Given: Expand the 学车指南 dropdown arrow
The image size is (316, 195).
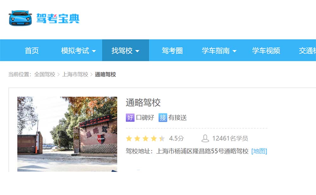Looking at the screenshot, I should pyautogui.click(x=234, y=51).
